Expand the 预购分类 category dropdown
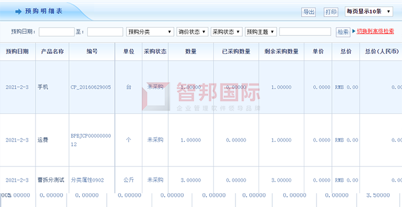Screen dimensions: 402x207 click(x=150, y=32)
